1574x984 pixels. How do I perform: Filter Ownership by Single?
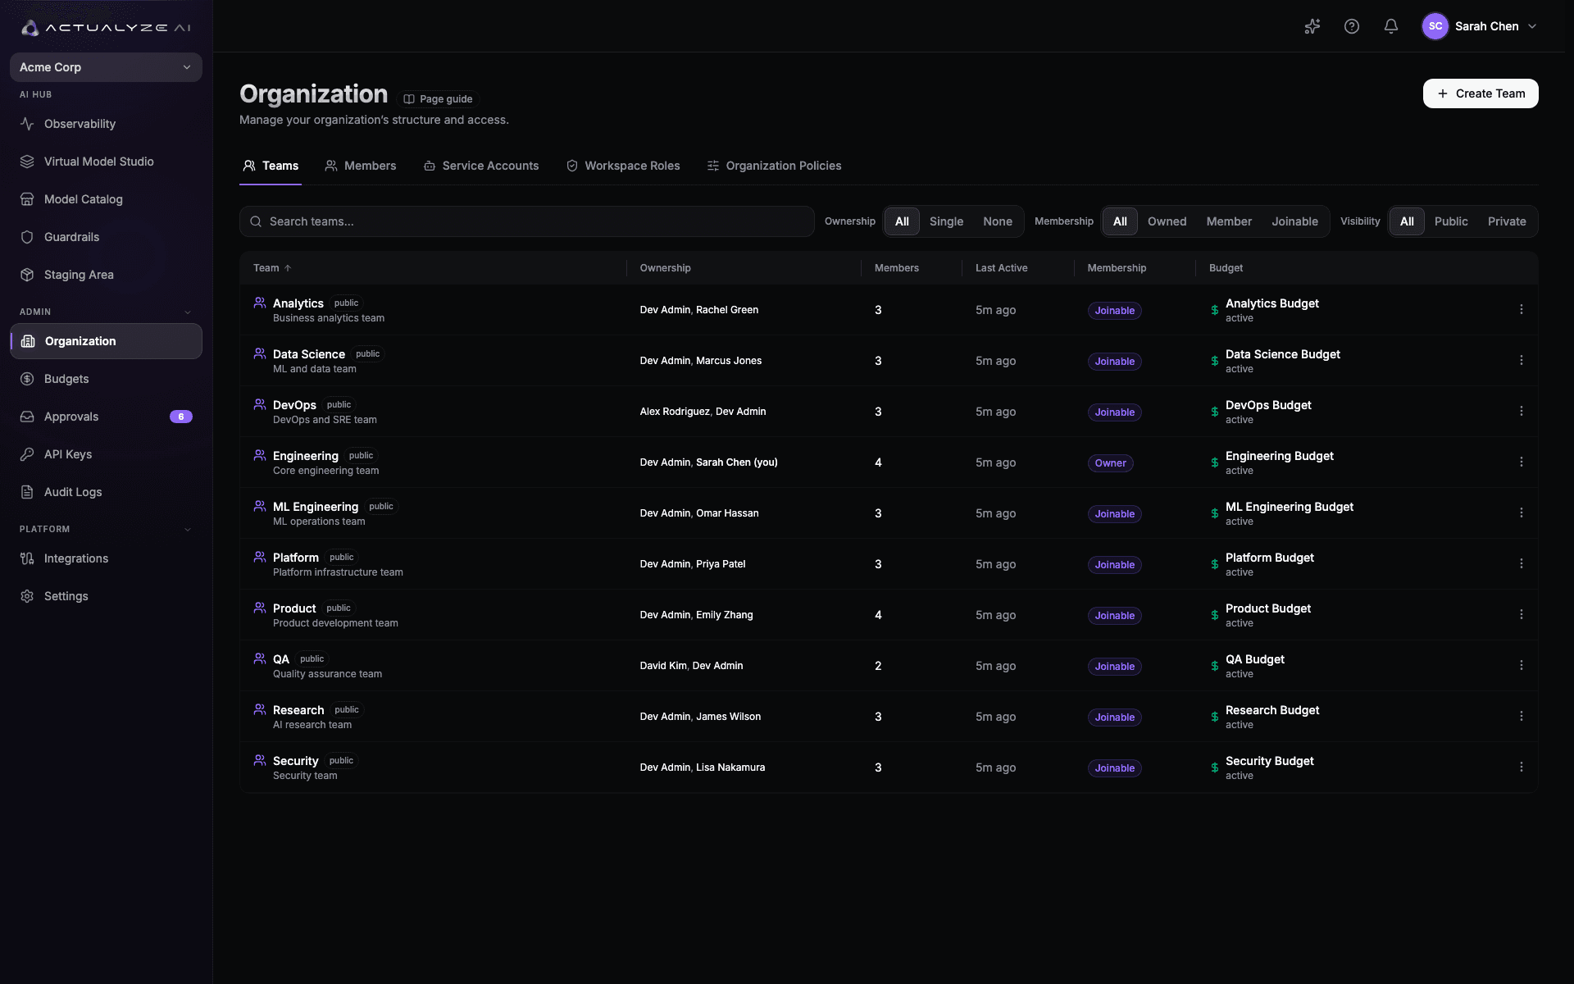(x=946, y=221)
